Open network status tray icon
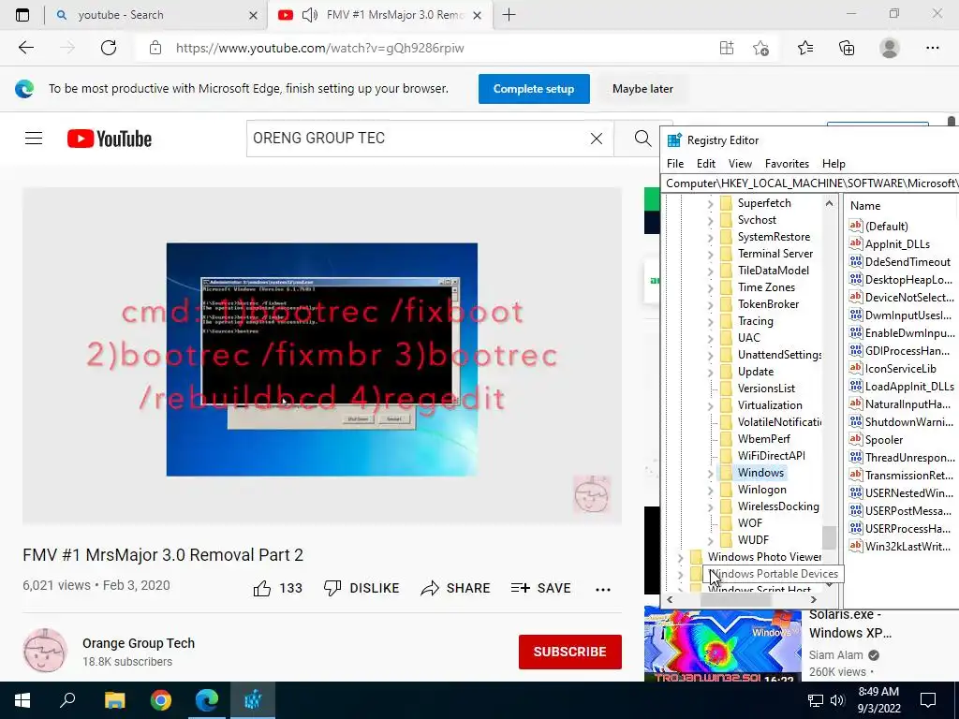Viewport: 959px width, 719px height. [x=816, y=700]
